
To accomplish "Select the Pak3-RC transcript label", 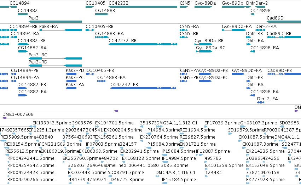I will 38,55.
